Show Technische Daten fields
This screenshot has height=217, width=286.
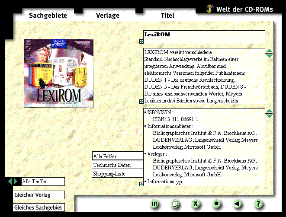coord(117,165)
